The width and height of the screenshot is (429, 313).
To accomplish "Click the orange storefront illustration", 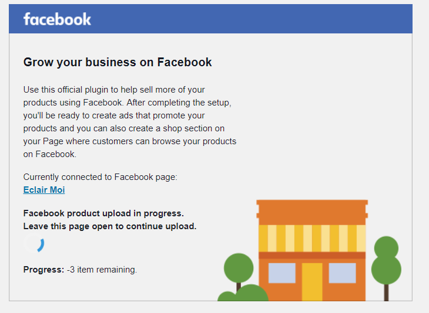I will [x=312, y=250].
